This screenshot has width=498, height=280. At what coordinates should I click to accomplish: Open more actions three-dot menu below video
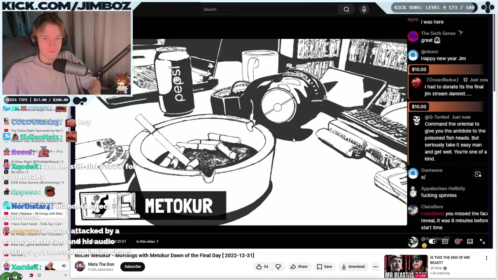click(x=375, y=267)
